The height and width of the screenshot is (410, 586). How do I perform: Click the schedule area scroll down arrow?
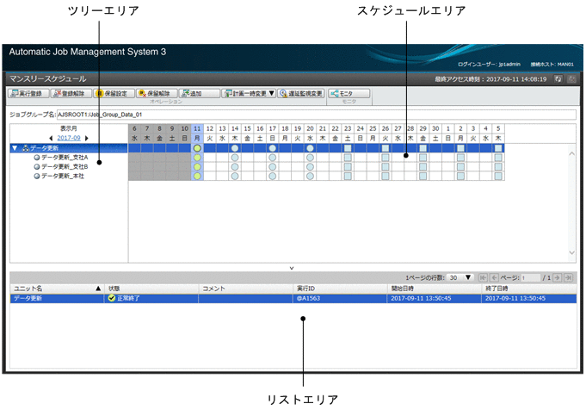coord(571,252)
